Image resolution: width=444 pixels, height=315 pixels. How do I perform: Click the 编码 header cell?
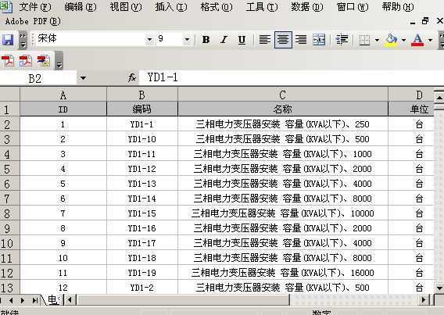pos(141,109)
